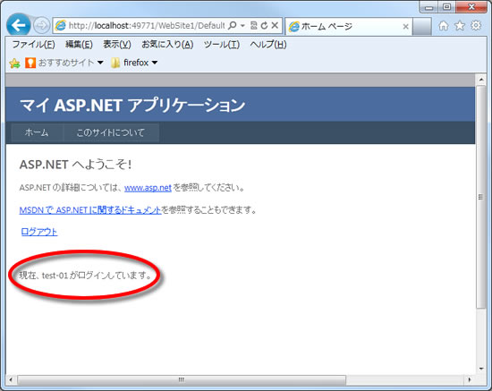
Task: Expand the firefox favorites folder
Action: [x=134, y=63]
